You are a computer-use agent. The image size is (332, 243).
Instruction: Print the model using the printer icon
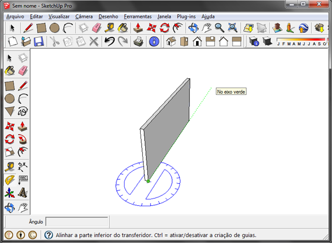pyautogui.click(x=139, y=41)
